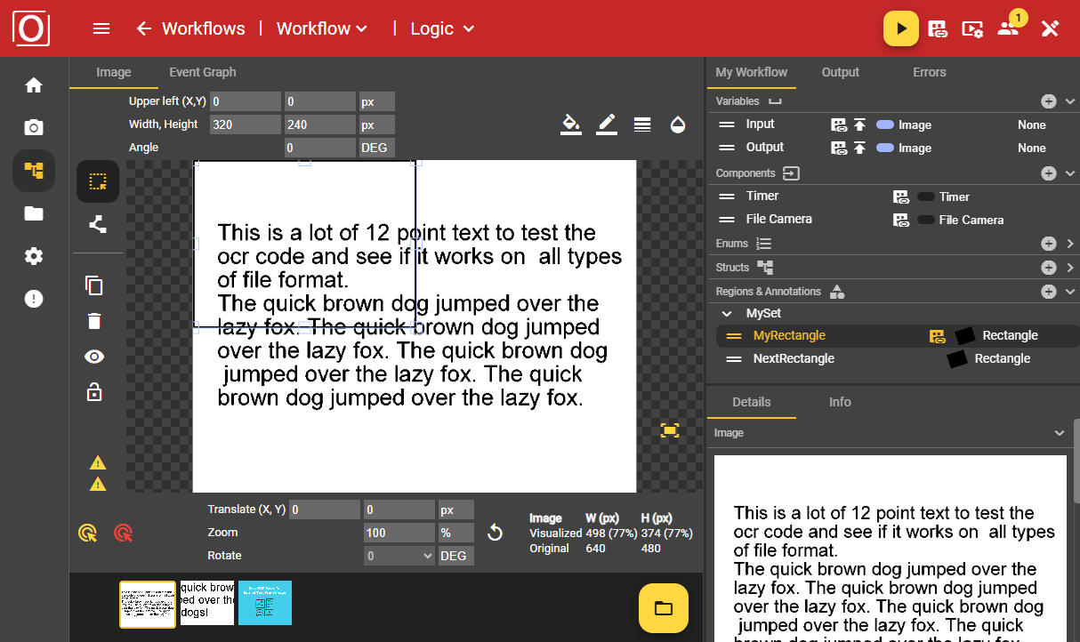This screenshot has width=1080, height=642.
Task: Click the reset view rotate icon
Action: [x=496, y=533]
